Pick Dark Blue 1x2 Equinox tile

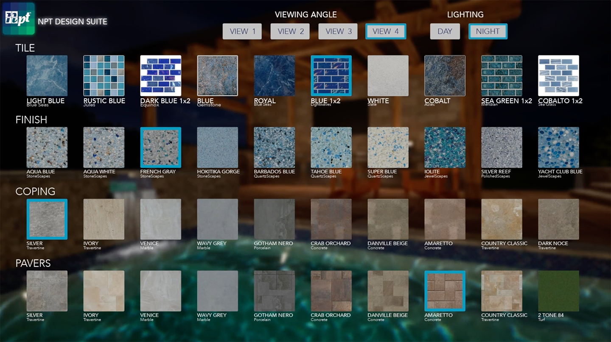coord(161,76)
